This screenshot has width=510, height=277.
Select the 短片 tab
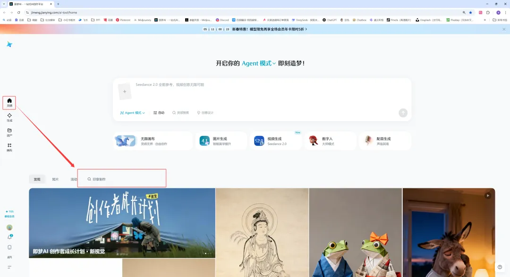(55, 179)
